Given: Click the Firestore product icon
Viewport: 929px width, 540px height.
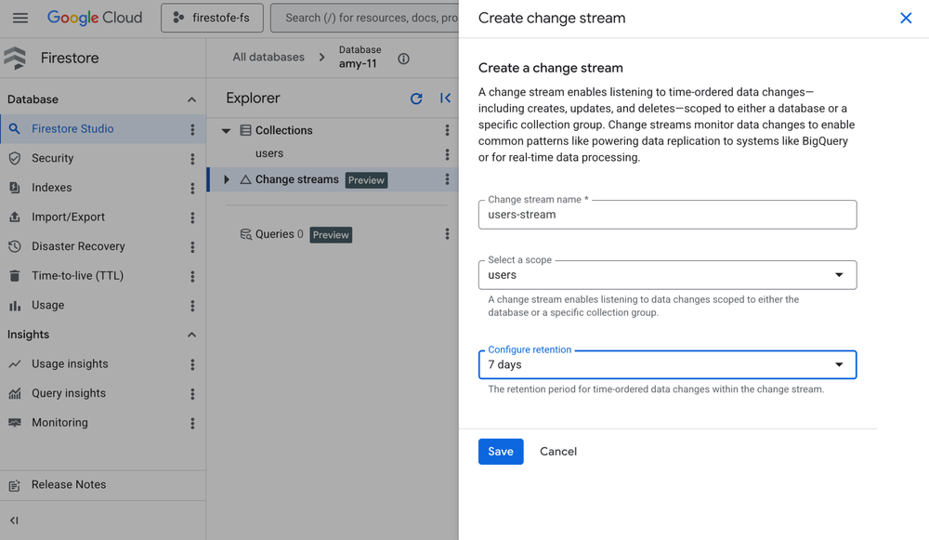Looking at the screenshot, I should (16, 59).
